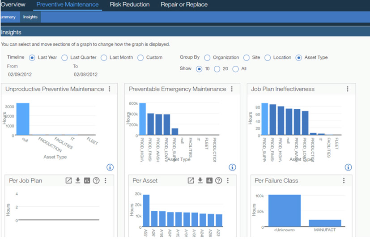The height and width of the screenshot is (239, 370).
Task: Group by Organization radio button
Action: 207,58
